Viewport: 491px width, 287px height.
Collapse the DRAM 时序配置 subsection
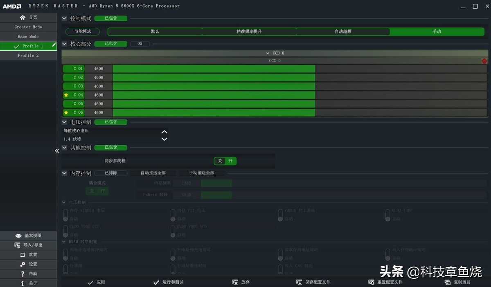pyautogui.click(x=64, y=242)
